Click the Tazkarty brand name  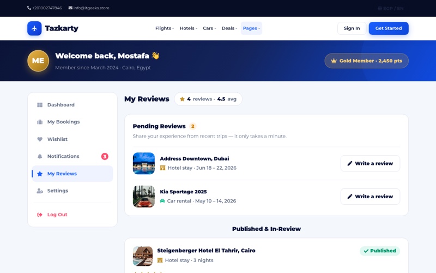click(x=62, y=28)
